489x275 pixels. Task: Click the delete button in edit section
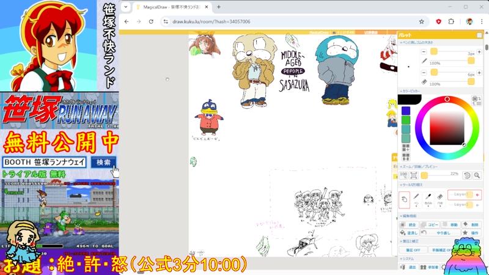471,224
